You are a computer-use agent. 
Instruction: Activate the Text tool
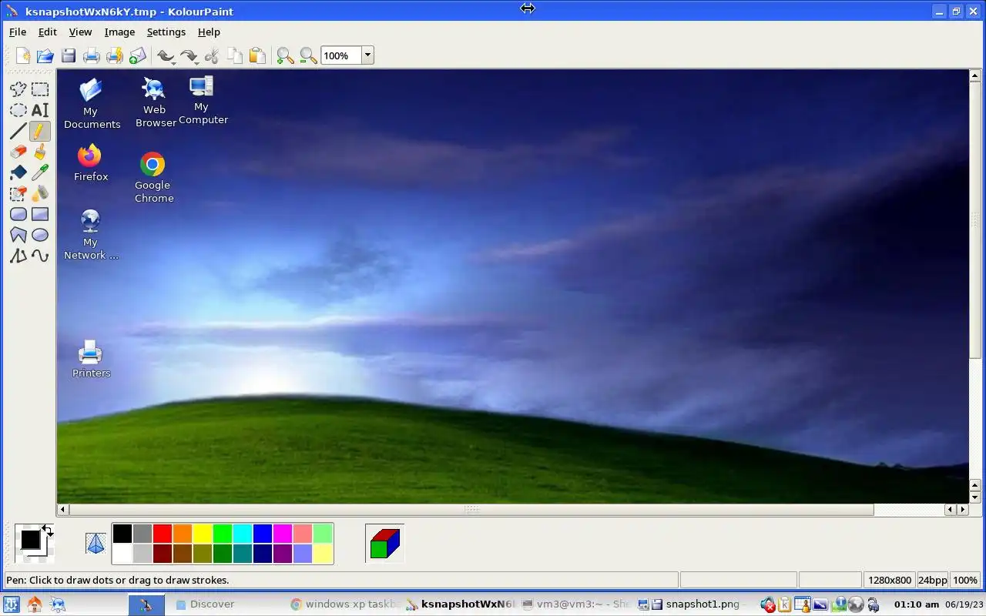coord(40,110)
